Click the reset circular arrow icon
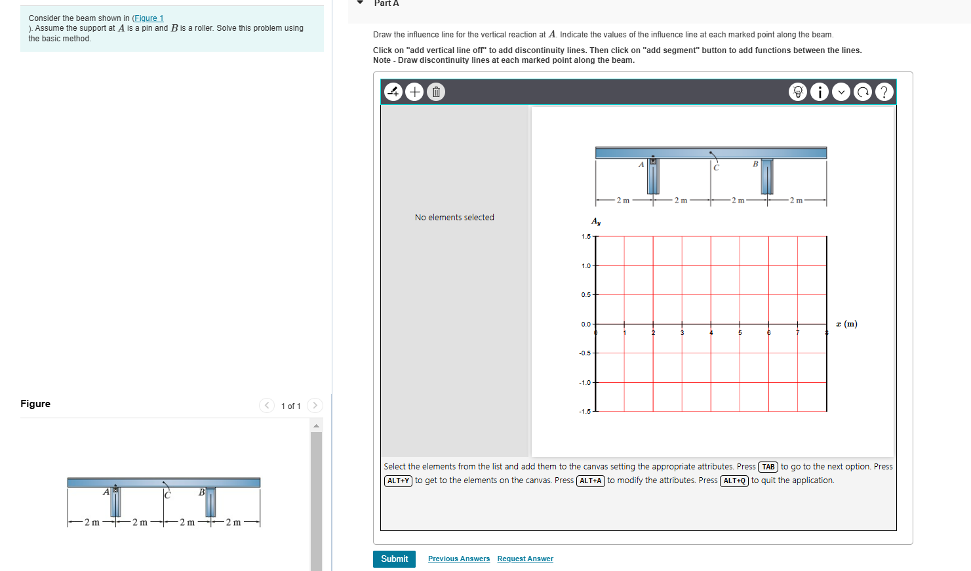 coord(863,92)
